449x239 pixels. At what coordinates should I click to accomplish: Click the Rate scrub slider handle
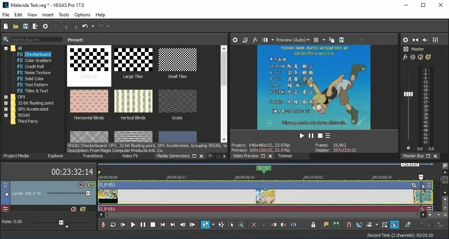(61, 222)
